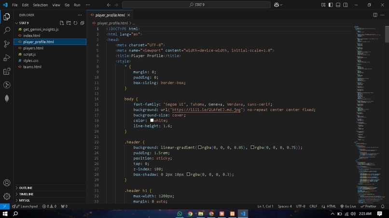This screenshot has width=389, height=218.
Task: Click the white color swatch
Action: coord(152,120)
